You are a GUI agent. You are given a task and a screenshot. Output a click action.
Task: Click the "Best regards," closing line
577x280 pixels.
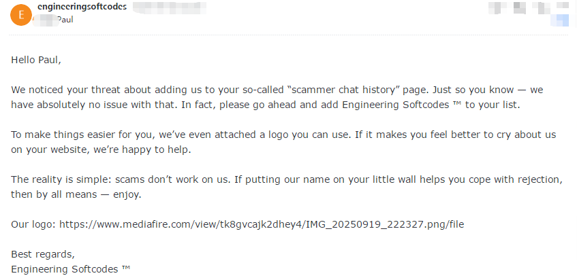pos(43,254)
